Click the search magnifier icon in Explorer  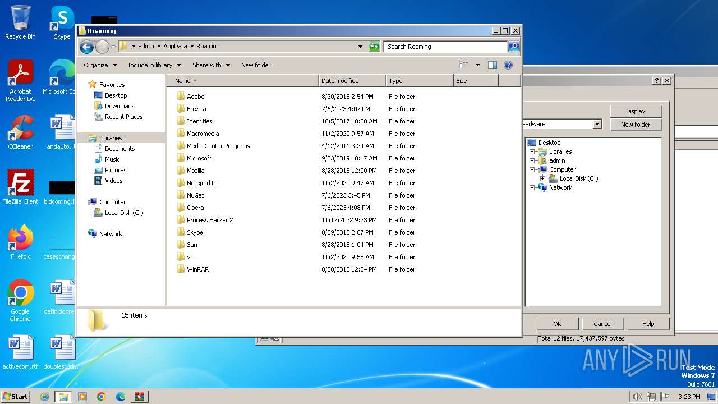tap(513, 47)
